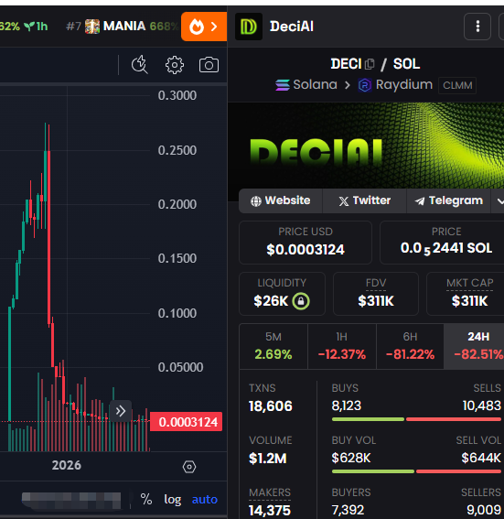Open the trending flame button
The image size is (504, 519).
pyautogui.click(x=204, y=27)
